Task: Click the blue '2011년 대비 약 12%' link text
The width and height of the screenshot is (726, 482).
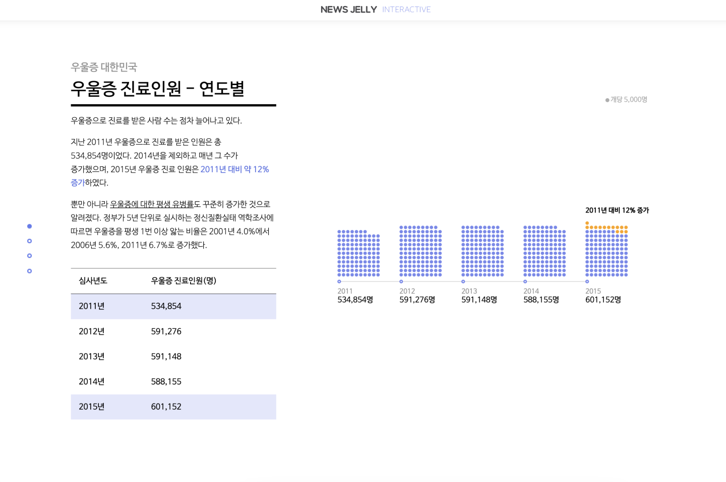Action: pyautogui.click(x=234, y=169)
